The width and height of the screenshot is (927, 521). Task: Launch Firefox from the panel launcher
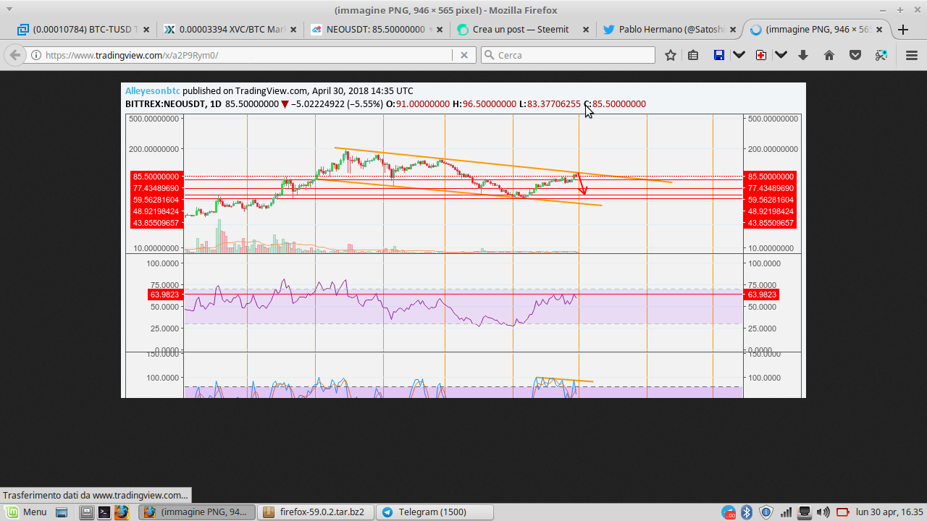pyautogui.click(x=122, y=512)
